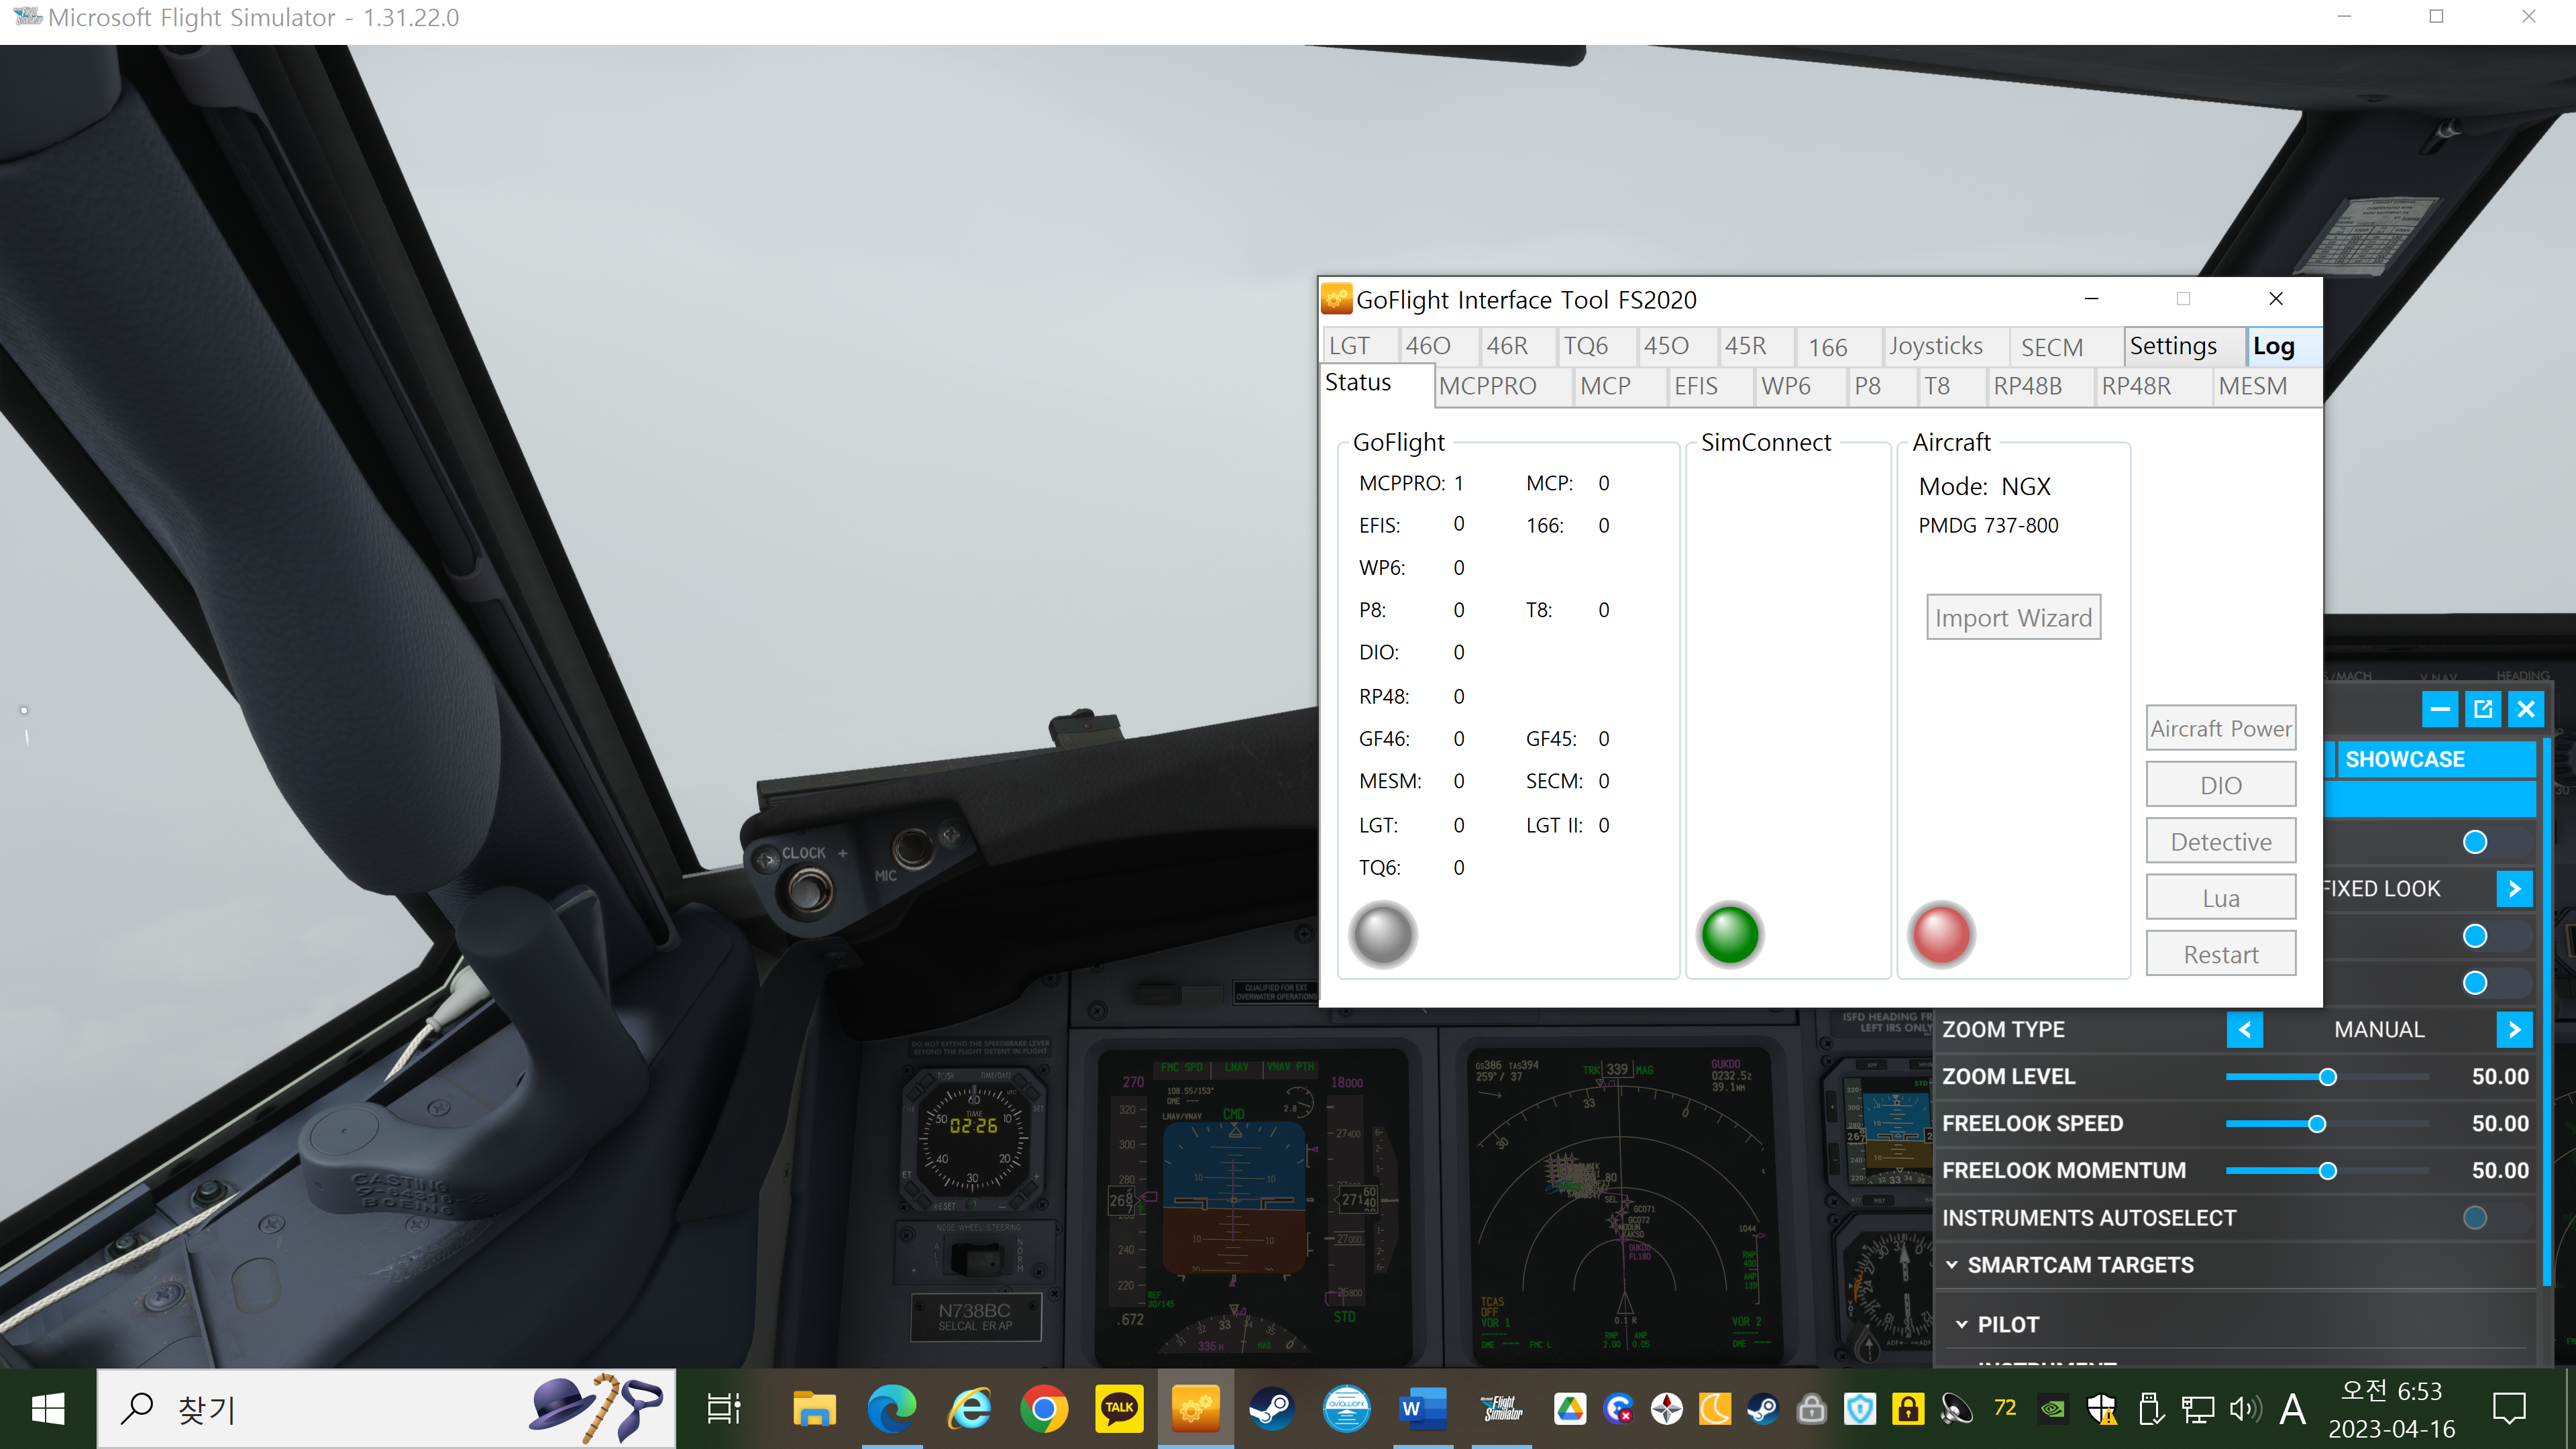Image resolution: width=2576 pixels, height=1449 pixels.
Task: Minimize the camera panel in the simulator
Action: point(2440,709)
